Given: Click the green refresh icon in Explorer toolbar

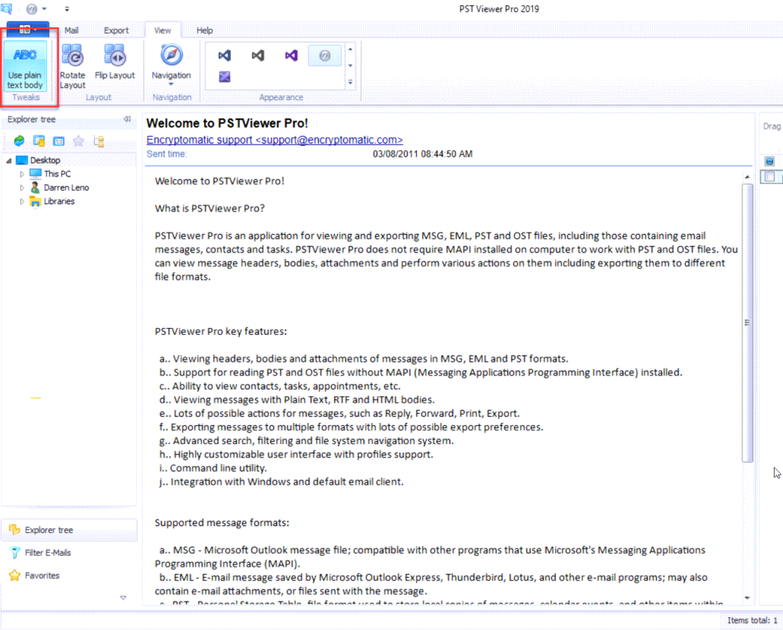Looking at the screenshot, I should pos(19,141).
